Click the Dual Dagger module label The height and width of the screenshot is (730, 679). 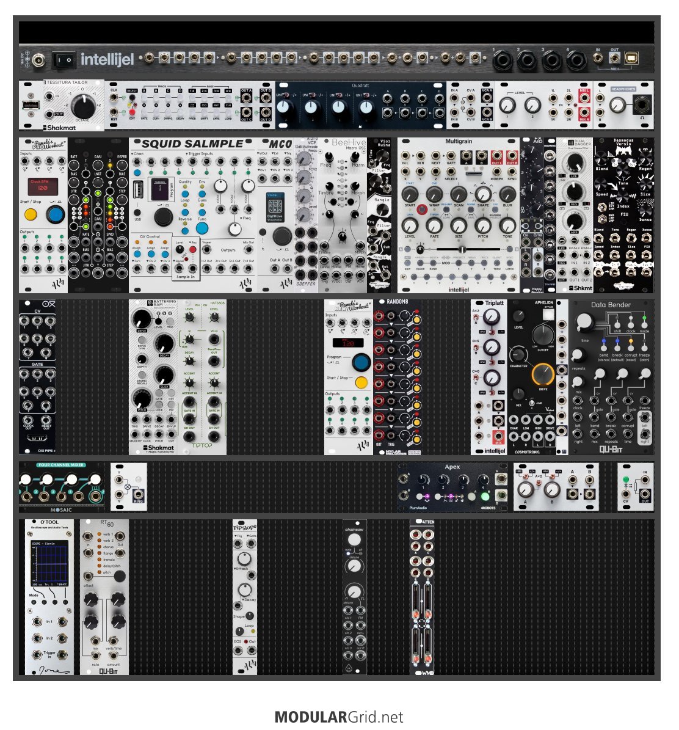click(579, 144)
